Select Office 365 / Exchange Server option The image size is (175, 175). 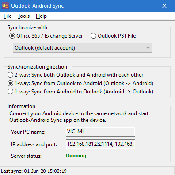46,36
